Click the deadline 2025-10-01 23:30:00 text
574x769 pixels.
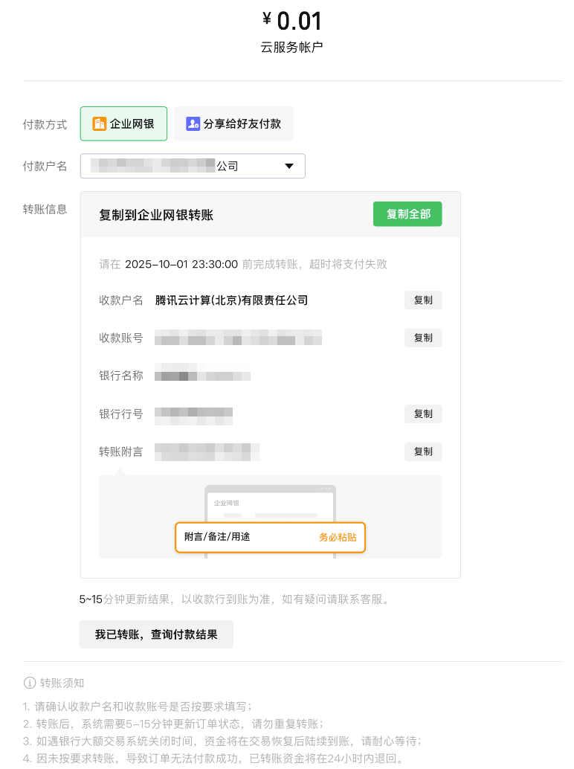coord(181,264)
